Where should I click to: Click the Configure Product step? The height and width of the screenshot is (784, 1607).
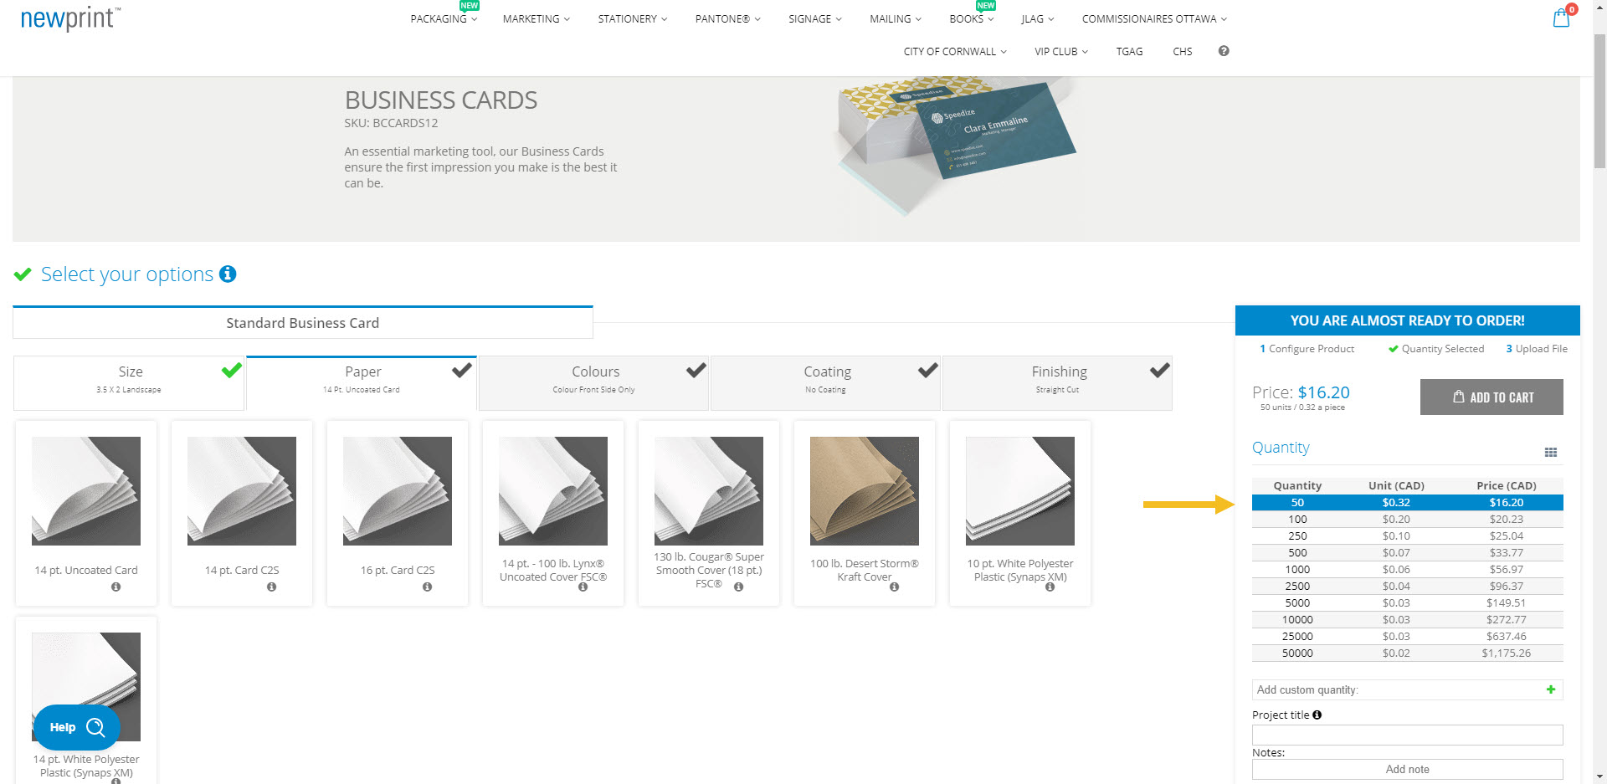click(x=1307, y=349)
